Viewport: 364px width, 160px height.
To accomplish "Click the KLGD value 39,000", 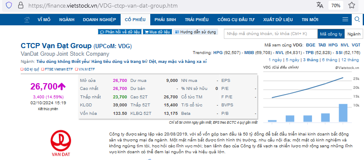I will coord(120,105).
